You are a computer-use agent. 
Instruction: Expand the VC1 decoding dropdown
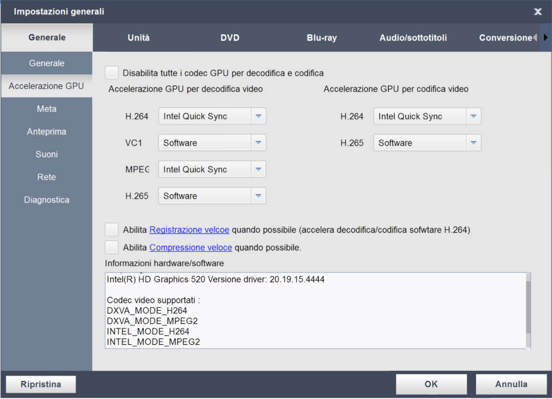click(258, 143)
